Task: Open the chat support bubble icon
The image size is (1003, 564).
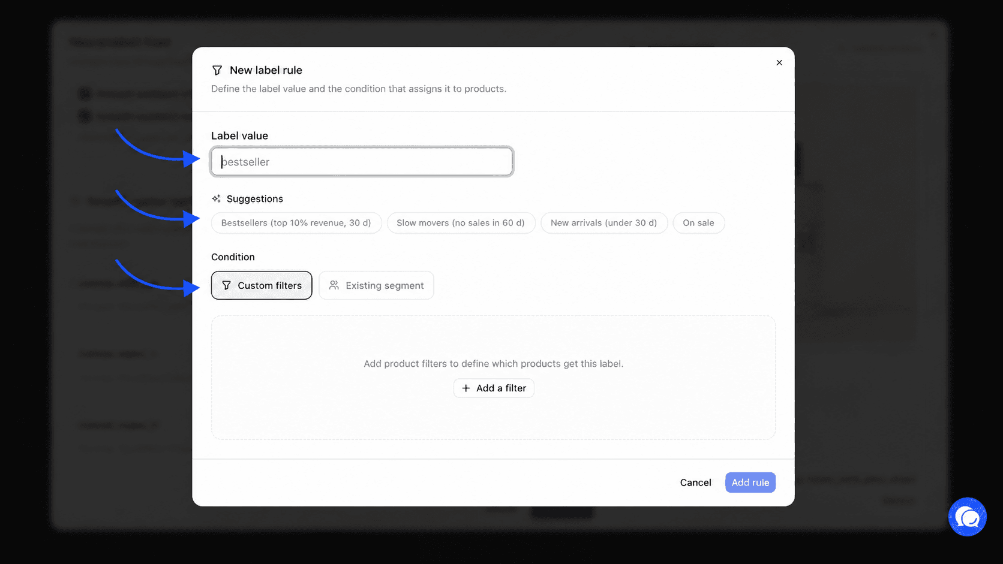Action: (x=967, y=517)
